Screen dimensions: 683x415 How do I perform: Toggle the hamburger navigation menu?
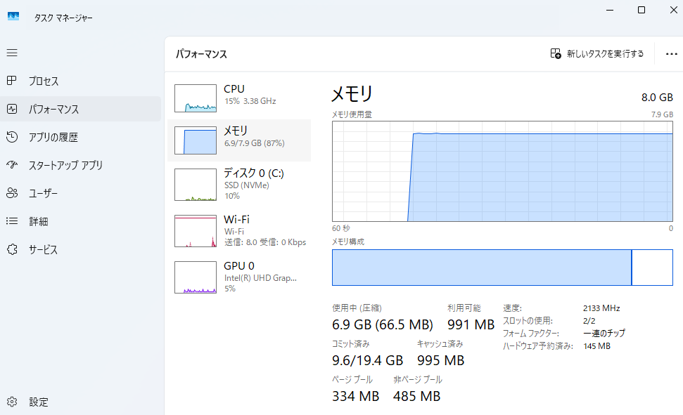(x=12, y=53)
